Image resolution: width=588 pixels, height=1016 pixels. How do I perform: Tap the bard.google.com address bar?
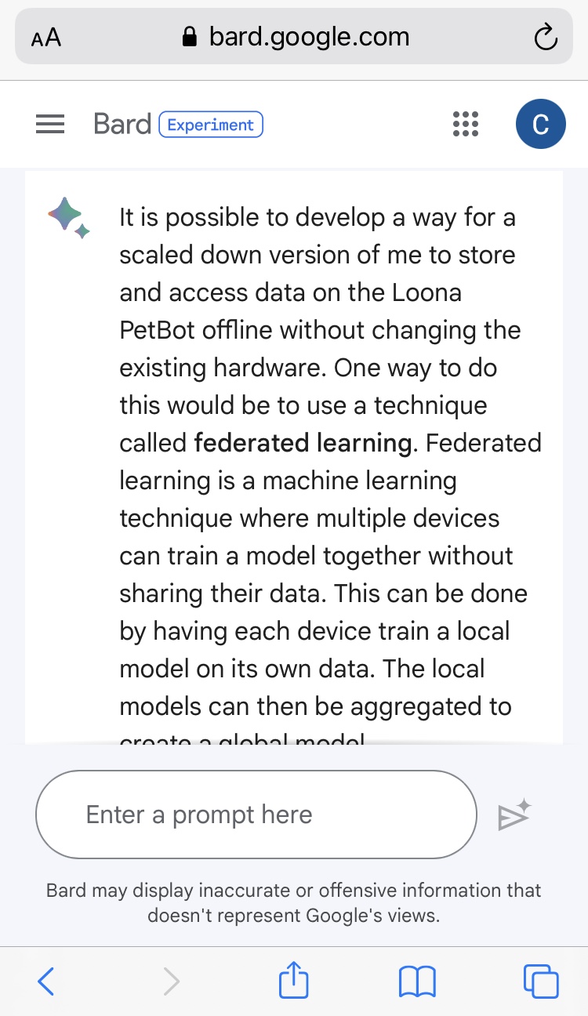point(309,37)
